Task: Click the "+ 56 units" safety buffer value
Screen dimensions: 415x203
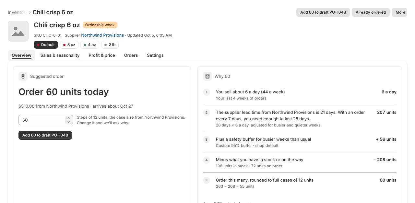Action: click(386, 139)
